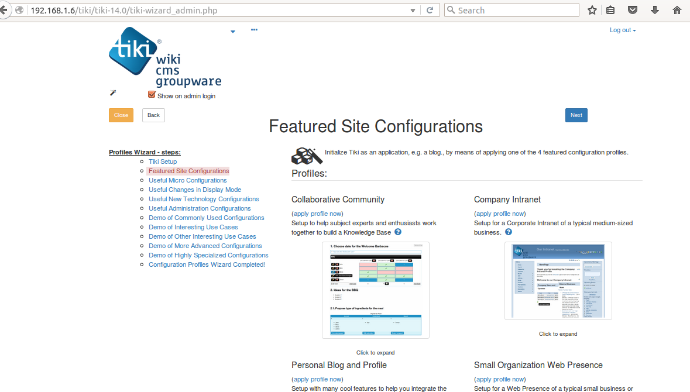Click the 'Profiles Wizard - steps:' heading
This screenshot has height=392, width=690.
(x=145, y=152)
